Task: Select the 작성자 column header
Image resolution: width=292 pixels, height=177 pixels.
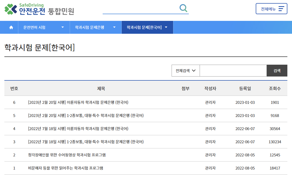Action: point(210,89)
